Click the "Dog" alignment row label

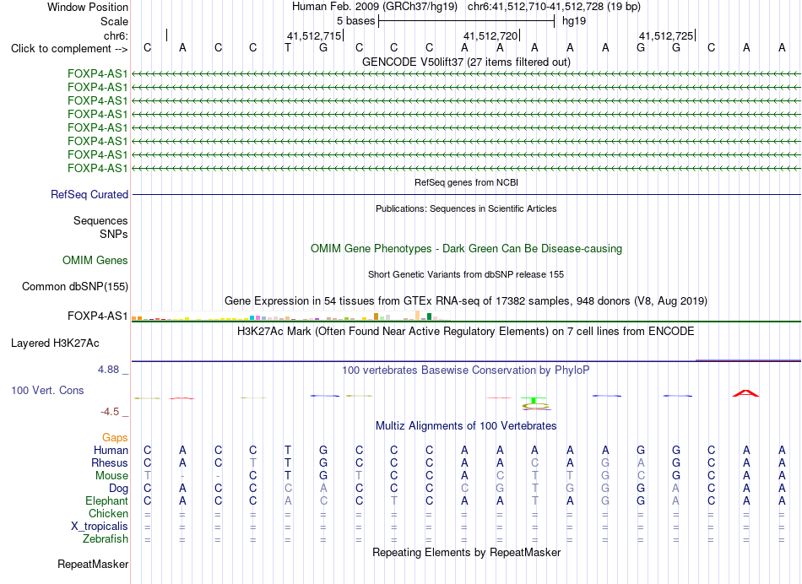118,489
